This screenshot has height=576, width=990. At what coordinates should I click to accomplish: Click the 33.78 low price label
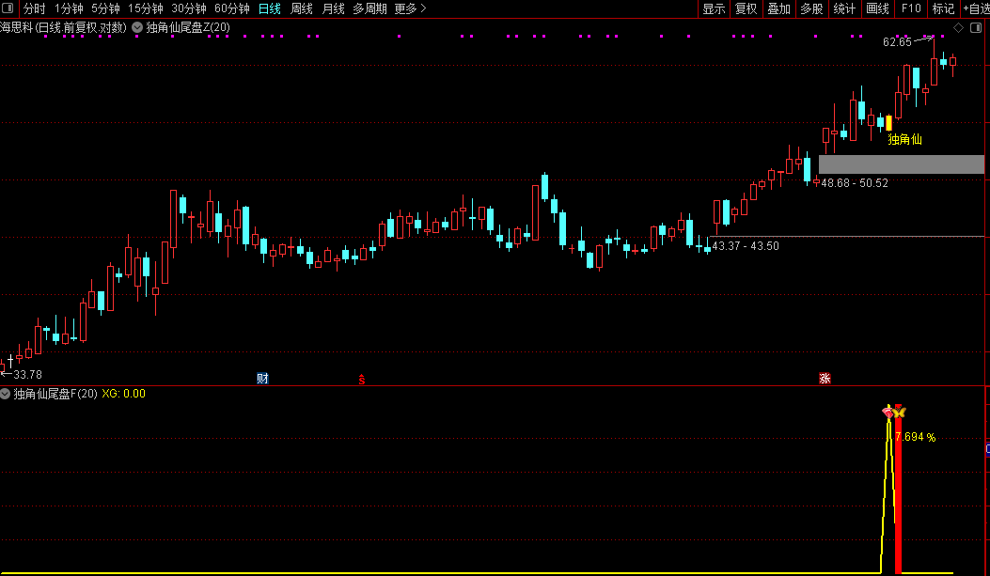[28, 375]
